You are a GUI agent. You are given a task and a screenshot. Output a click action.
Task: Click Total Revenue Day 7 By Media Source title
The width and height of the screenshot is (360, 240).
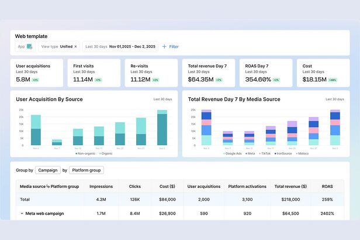click(x=234, y=99)
